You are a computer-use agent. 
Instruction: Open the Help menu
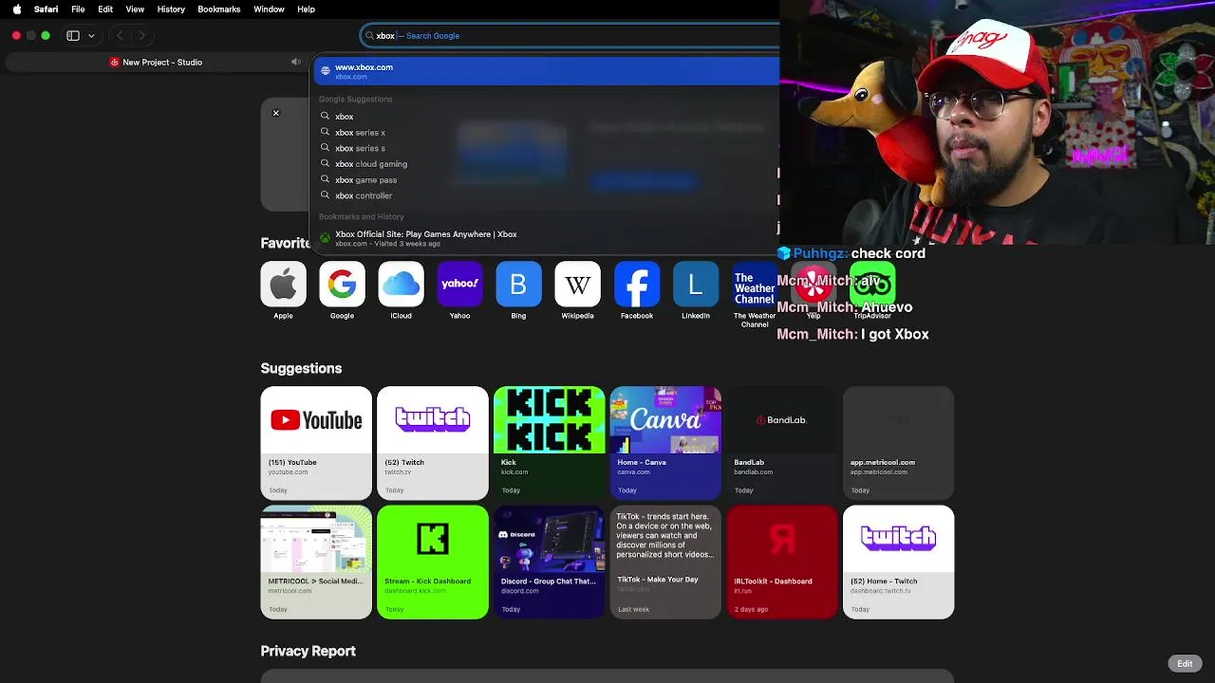pyautogui.click(x=306, y=9)
